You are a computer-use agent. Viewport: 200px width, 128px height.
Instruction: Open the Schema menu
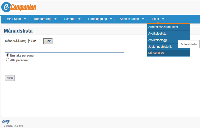pos(70,19)
